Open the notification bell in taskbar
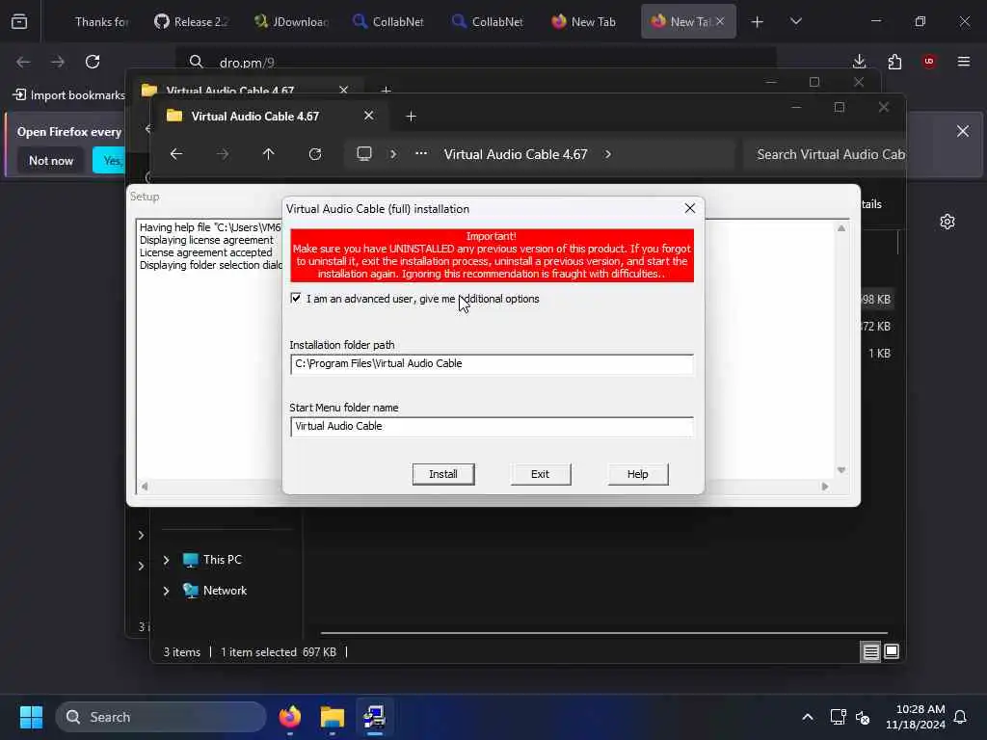The width and height of the screenshot is (987, 740). [961, 717]
